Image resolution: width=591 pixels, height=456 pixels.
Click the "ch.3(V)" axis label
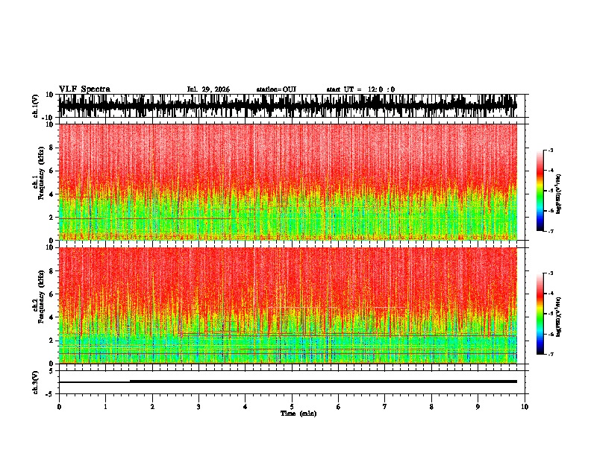tap(36, 382)
